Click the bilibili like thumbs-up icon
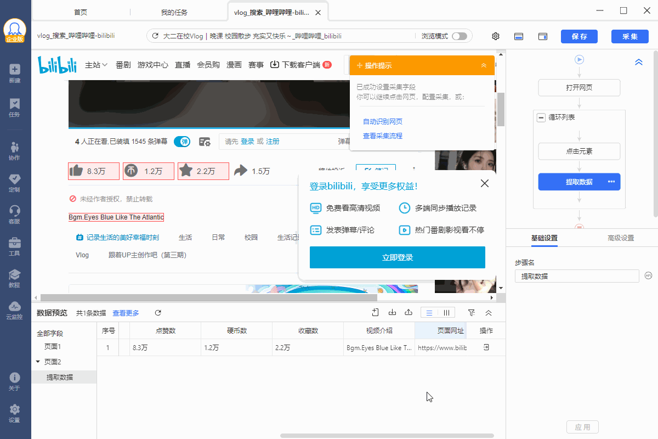The width and height of the screenshot is (658, 439). pyautogui.click(x=76, y=171)
